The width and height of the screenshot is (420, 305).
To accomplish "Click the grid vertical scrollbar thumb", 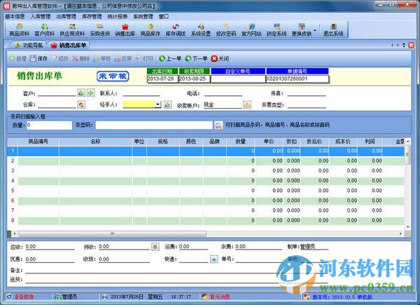I will (x=407, y=154).
